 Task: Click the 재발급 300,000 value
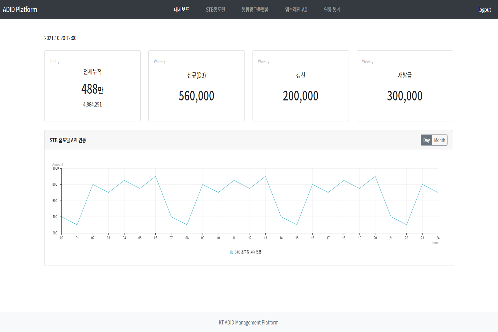405,96
